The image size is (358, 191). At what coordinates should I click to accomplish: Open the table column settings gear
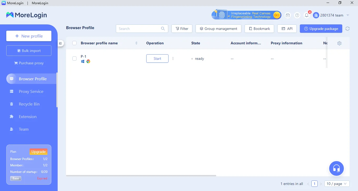click(x=339, y=43)
